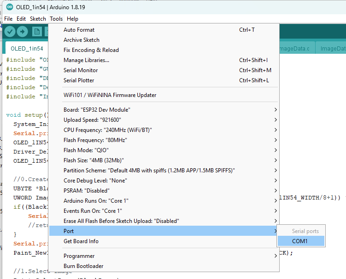
Task: Click the Arduino logo in title bar
Action: point(10,7)
